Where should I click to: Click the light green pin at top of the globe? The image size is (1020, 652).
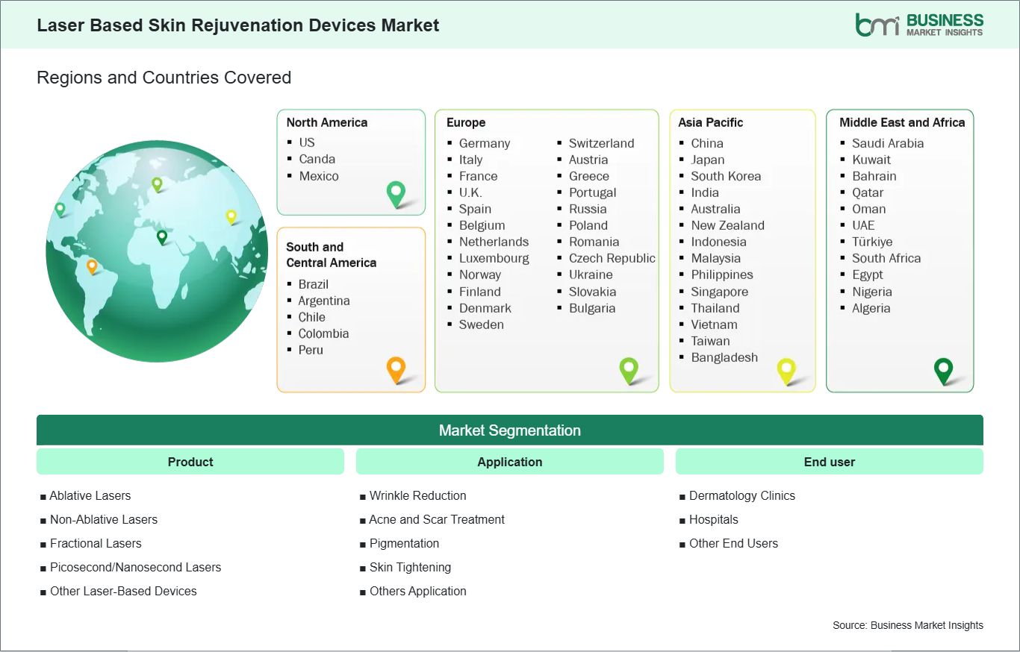tap(157, 184)
